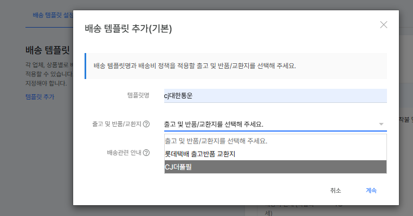Click the 템플릿명 field label

point(138,95)
